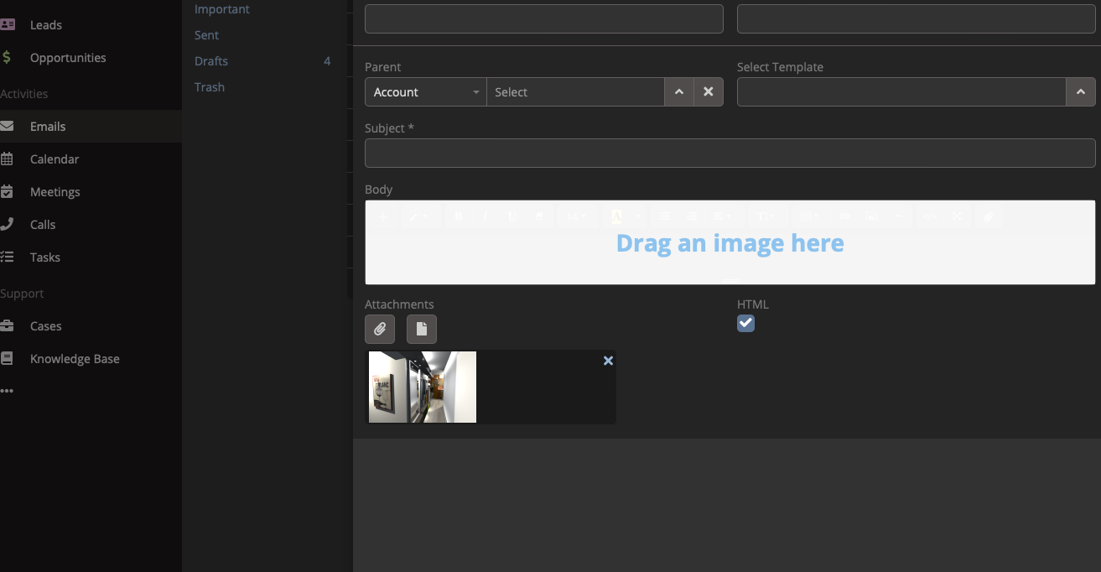Clear the Parent field with X button

[x=709, y=92]
